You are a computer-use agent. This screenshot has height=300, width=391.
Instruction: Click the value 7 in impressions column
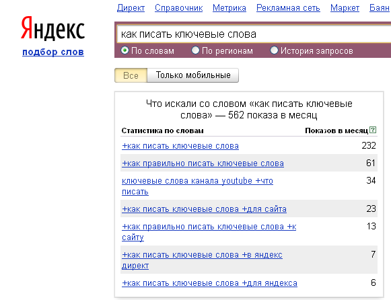(x=374, y=254)
